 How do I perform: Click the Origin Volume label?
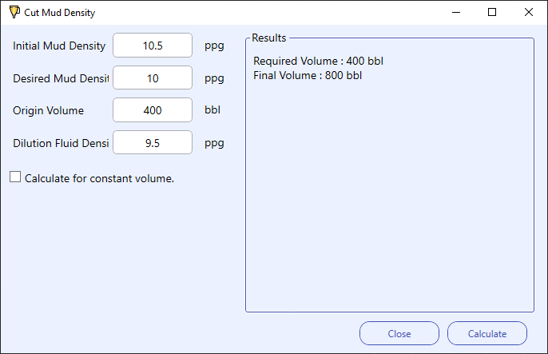[x=48, y=110]
